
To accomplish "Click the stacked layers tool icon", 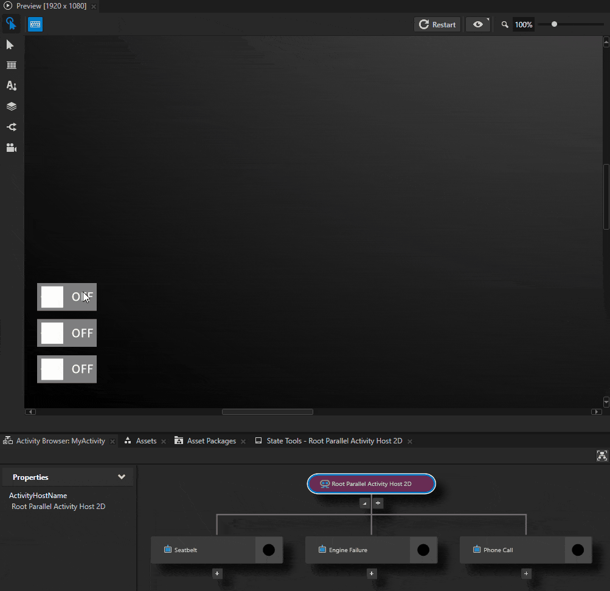I will (11, 106).
